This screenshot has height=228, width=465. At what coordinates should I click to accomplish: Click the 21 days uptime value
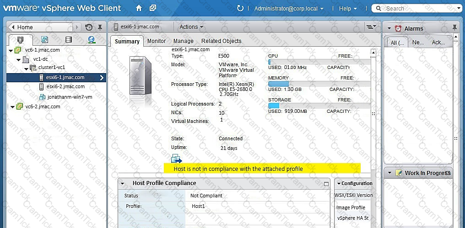click(x=229, y=148)
